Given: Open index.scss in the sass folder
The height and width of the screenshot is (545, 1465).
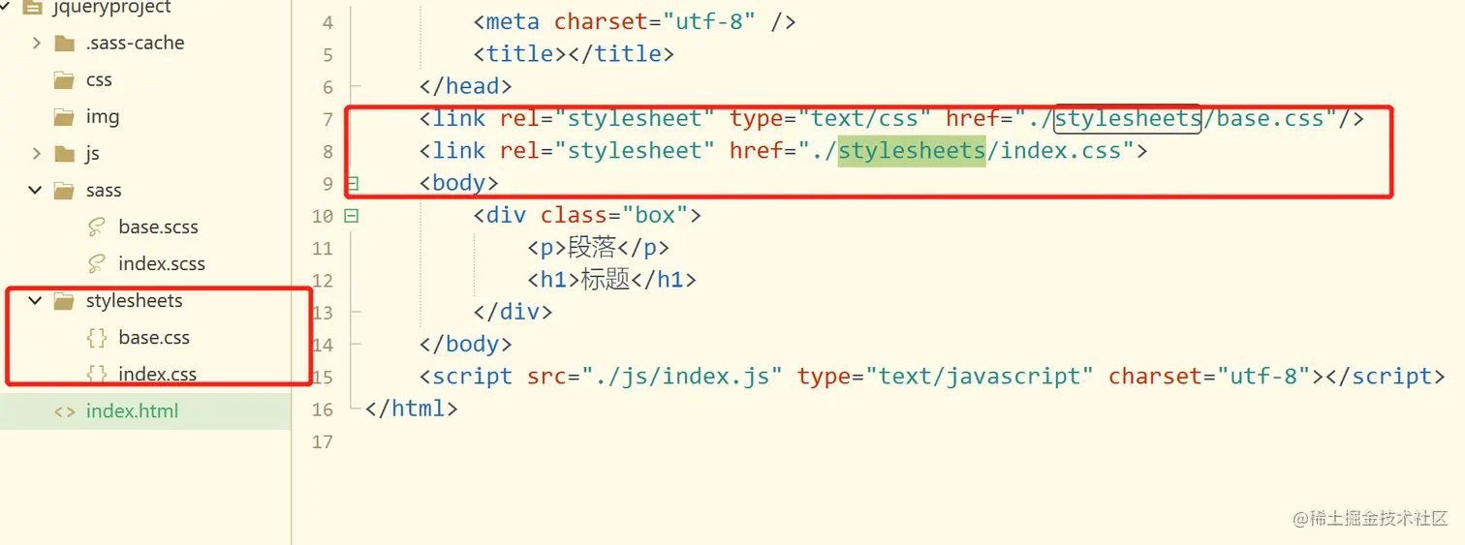Looking at the screenshot, I should click(162, 263).
